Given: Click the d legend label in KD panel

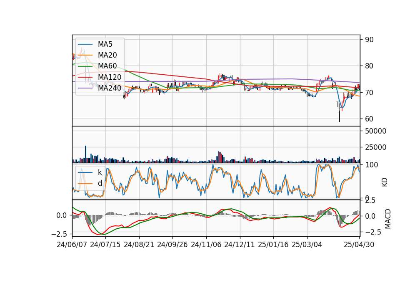Looking at the screenshot, I should [x=100, y=183].
